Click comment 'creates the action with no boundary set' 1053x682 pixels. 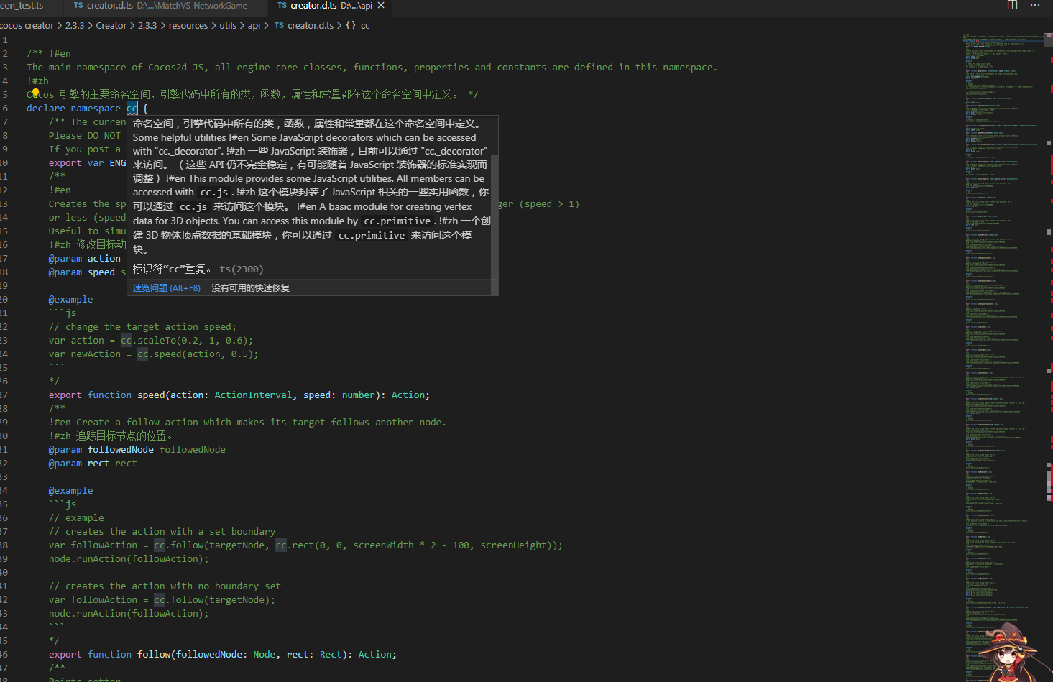click(x=165, y=586)
